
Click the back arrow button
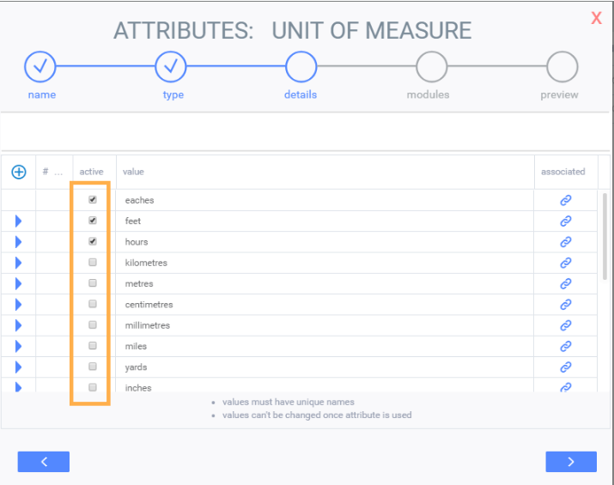(x=44, y=462)
